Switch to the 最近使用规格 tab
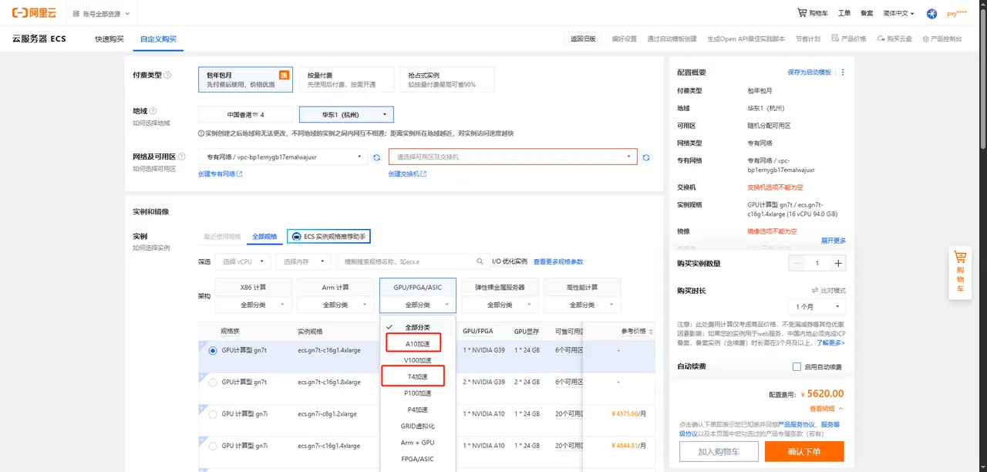Image resolution: width=987 pixels, height=472 pixels. tap(222, 236)
